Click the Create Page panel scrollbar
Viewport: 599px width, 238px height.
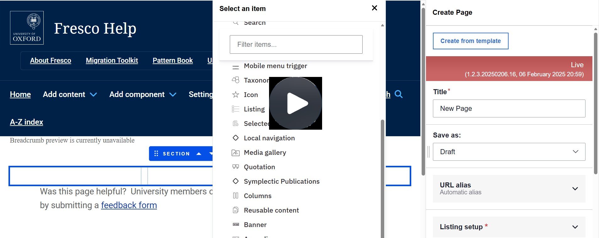point(596,104)
